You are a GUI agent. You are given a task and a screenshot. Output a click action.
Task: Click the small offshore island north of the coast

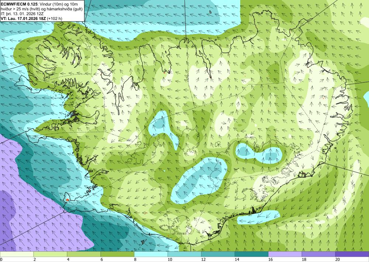(x=210, y=12)
